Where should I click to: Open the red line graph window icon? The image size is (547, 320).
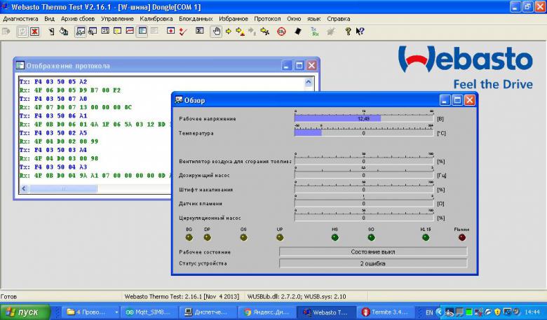(130, 31)
